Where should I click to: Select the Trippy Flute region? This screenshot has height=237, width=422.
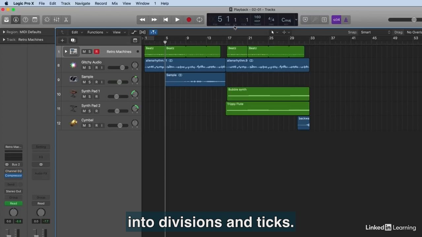267,108
